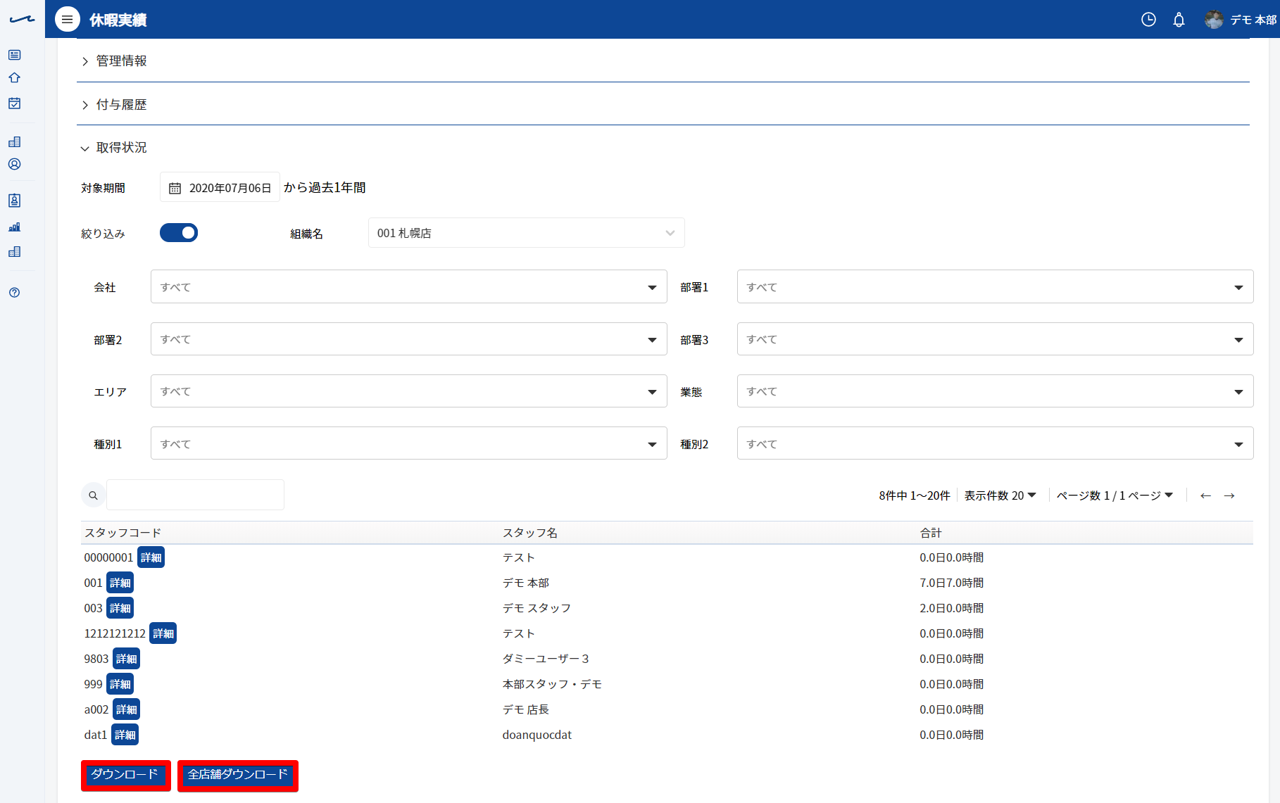Viewport: 1280px width, 803px height.
Task: Go to next page arrow
Action: click(x=1229, y=496)
